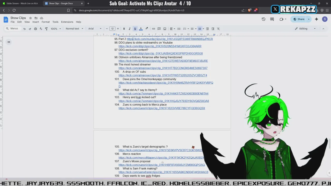Expand numbered list options arrow

[203, 29]
